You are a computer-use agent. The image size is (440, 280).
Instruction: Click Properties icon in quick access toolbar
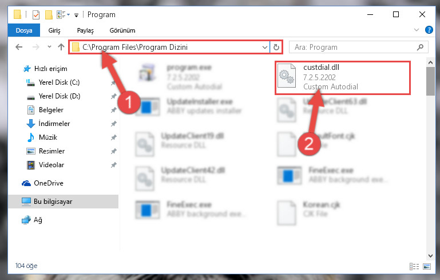click(36, 15)
